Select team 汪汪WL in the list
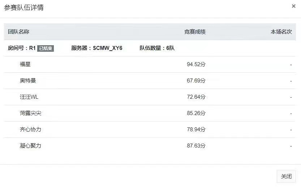 coord(29,97)
